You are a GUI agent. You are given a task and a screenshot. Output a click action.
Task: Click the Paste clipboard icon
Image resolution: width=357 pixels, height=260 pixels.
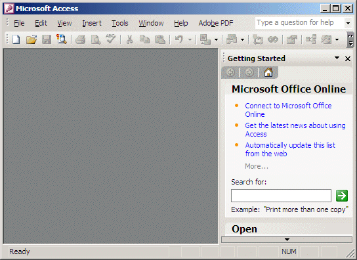160,39
